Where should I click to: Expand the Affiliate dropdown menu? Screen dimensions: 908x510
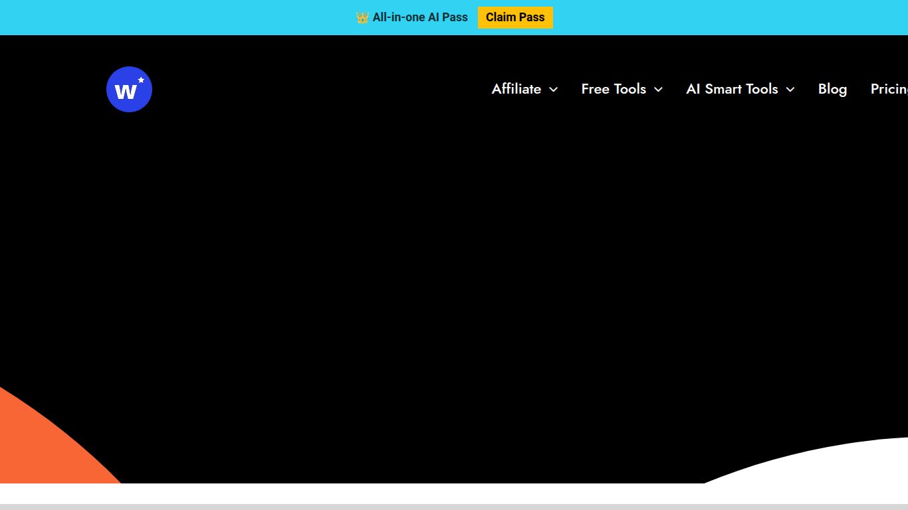click(x=516, y=89)
